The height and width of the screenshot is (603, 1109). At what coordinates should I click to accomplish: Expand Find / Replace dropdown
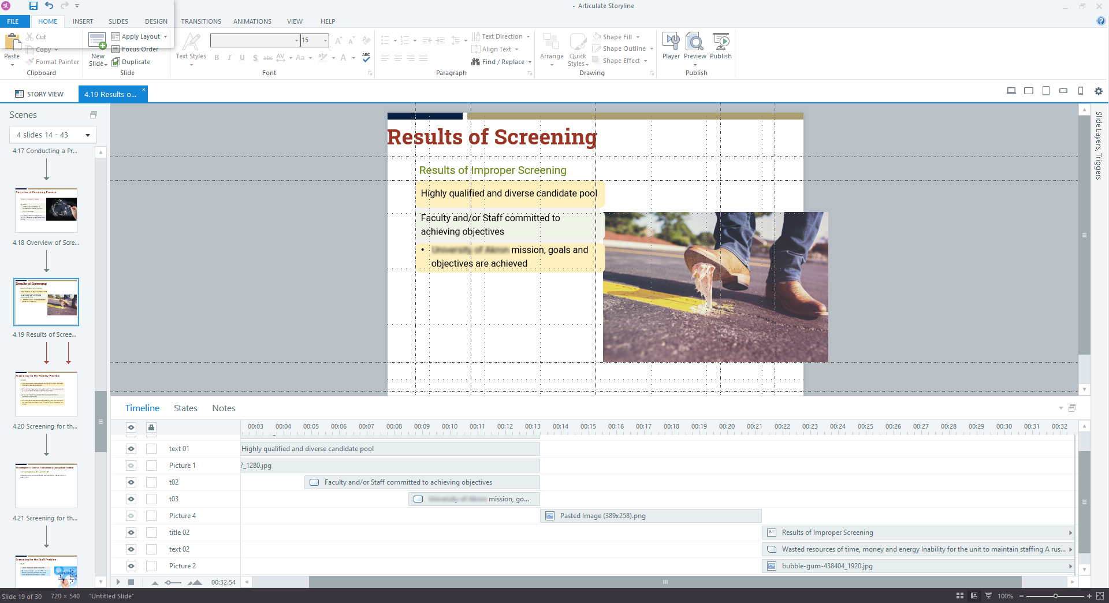530,62
